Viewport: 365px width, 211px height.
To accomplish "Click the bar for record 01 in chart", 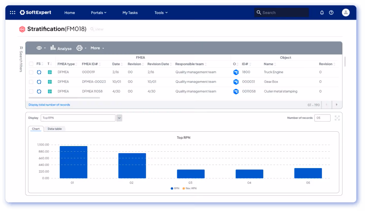I will 74,162.
